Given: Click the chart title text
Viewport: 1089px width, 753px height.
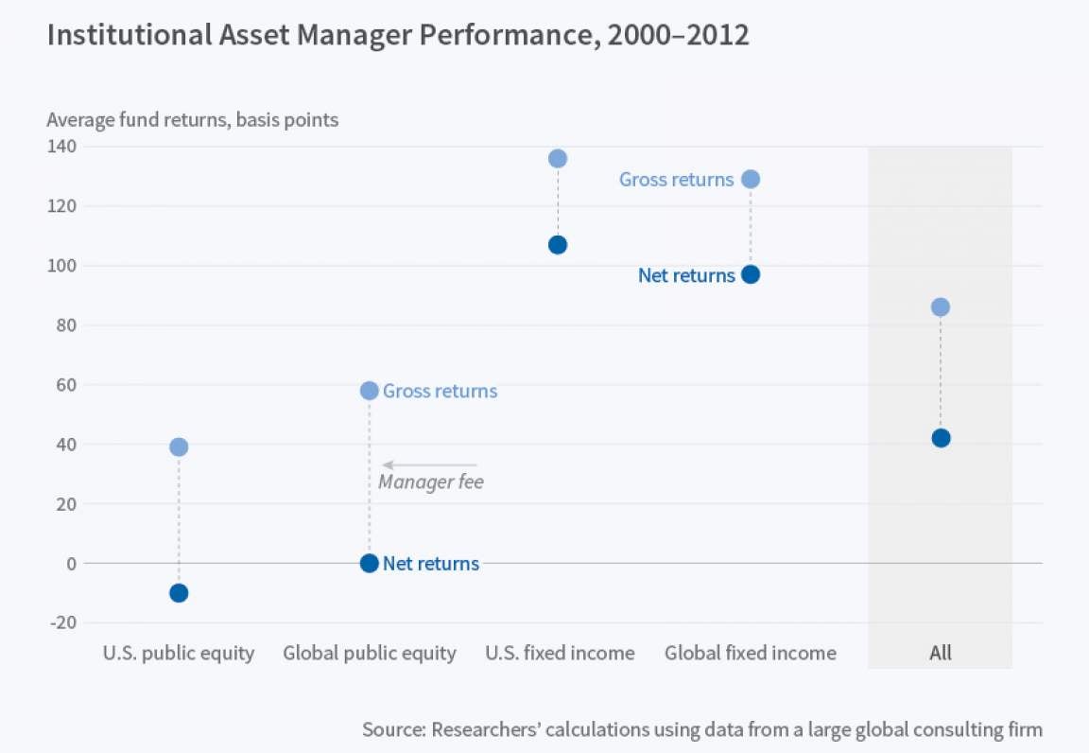Looking at the screenshot, I should pos(398,35).
